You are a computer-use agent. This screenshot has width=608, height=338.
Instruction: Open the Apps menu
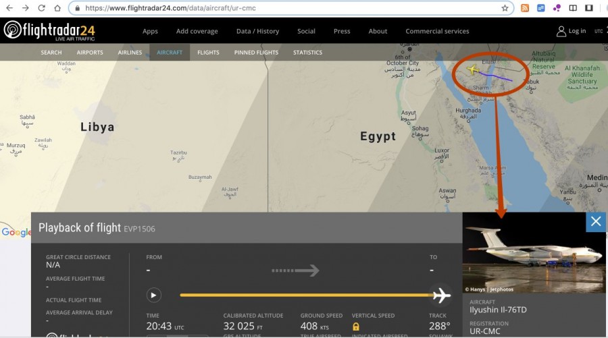tap(150, 31)
